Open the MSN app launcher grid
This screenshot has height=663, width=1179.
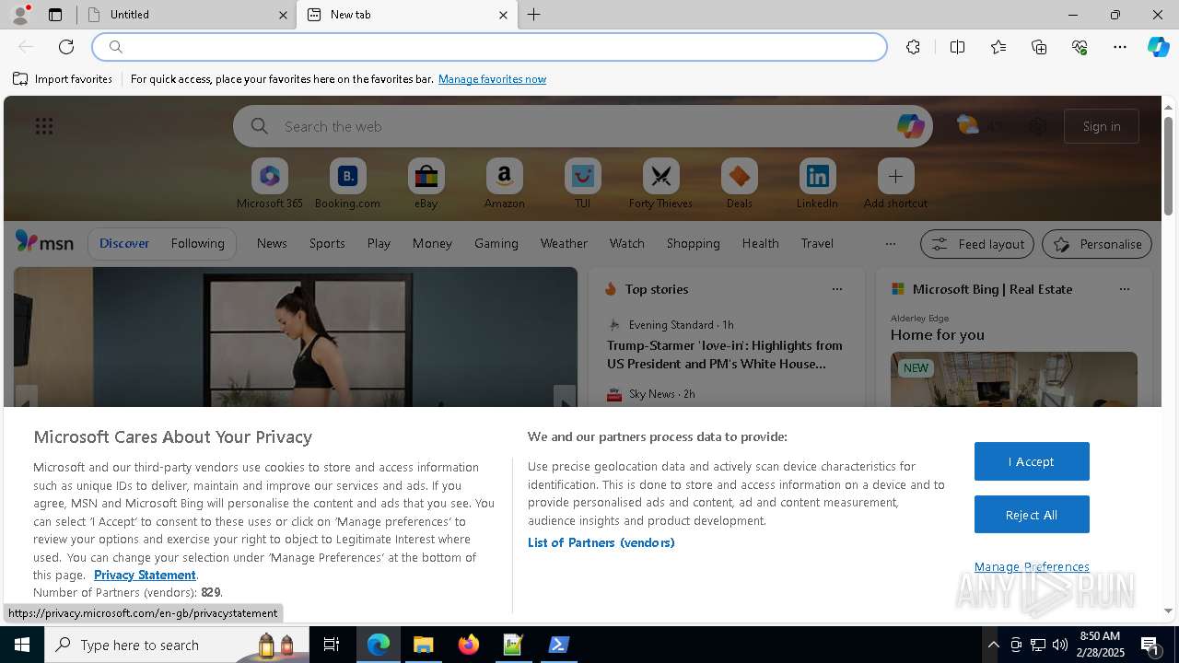(x=43, y=126)
